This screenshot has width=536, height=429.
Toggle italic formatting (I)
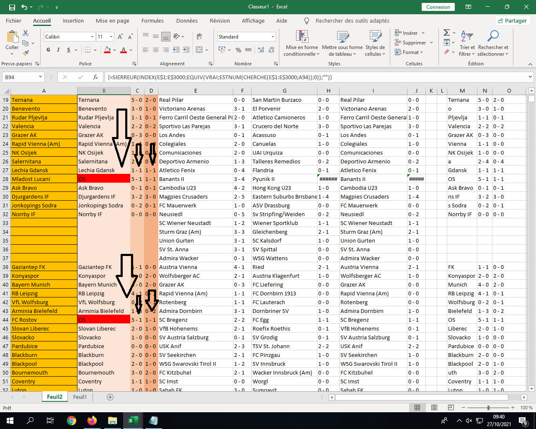click(x=58, y=50)
